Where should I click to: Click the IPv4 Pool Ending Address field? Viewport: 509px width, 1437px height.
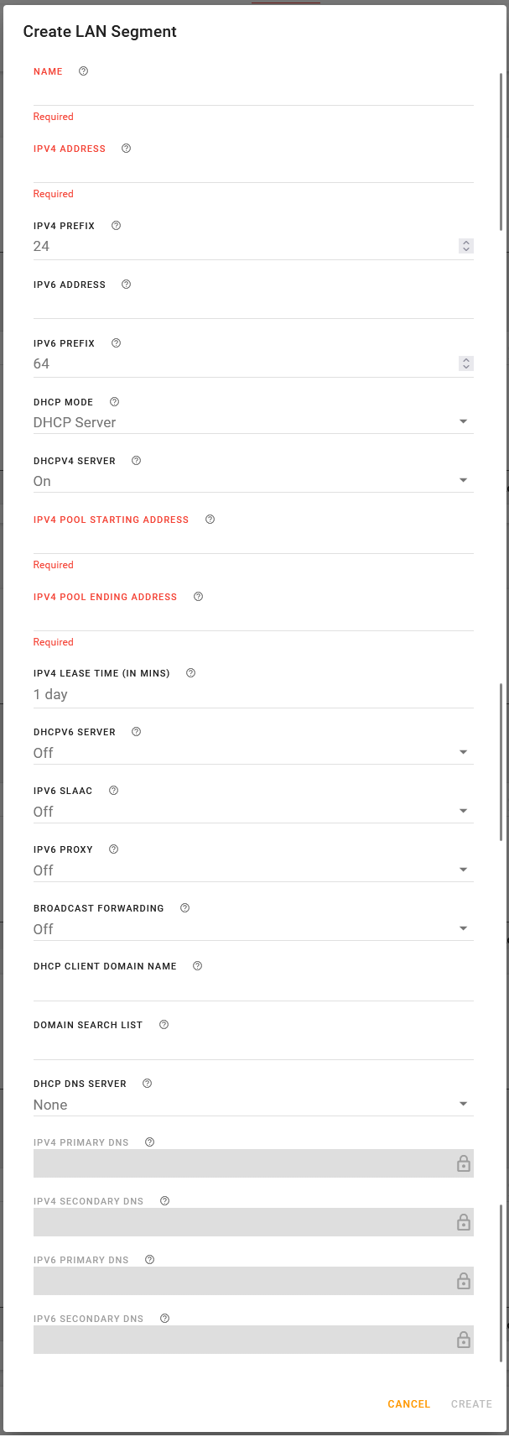pos(253,619)
